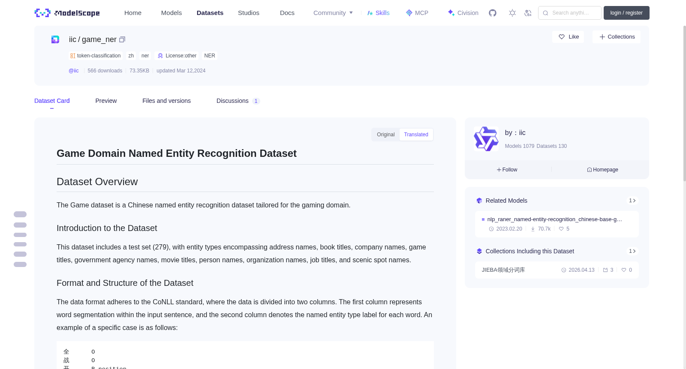The image size is (686, 369).
Task: Click the 'updated Mar 12,2024' text
Action: (x=181, y=71)
